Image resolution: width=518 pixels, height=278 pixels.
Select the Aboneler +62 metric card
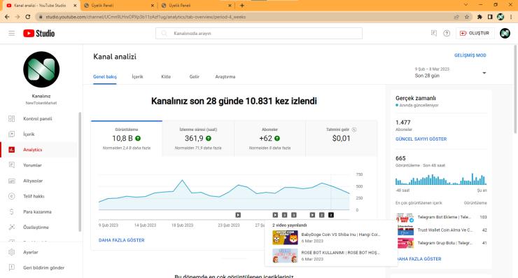tap(270, 139)
